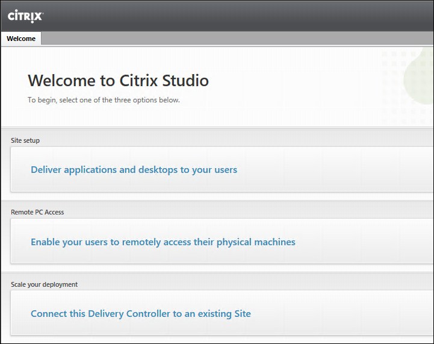Click 'To begin, select one of the three options' text
The image size is (434, 344).
104,100
